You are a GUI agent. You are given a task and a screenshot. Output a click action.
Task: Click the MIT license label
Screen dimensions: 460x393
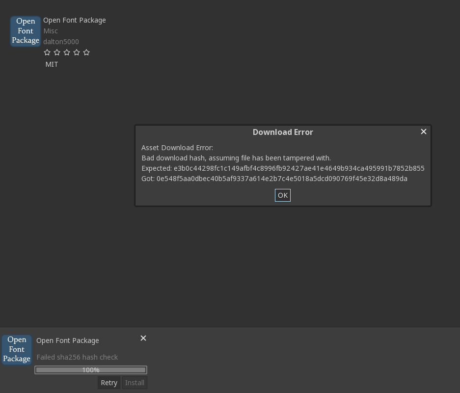coord(52,64)
